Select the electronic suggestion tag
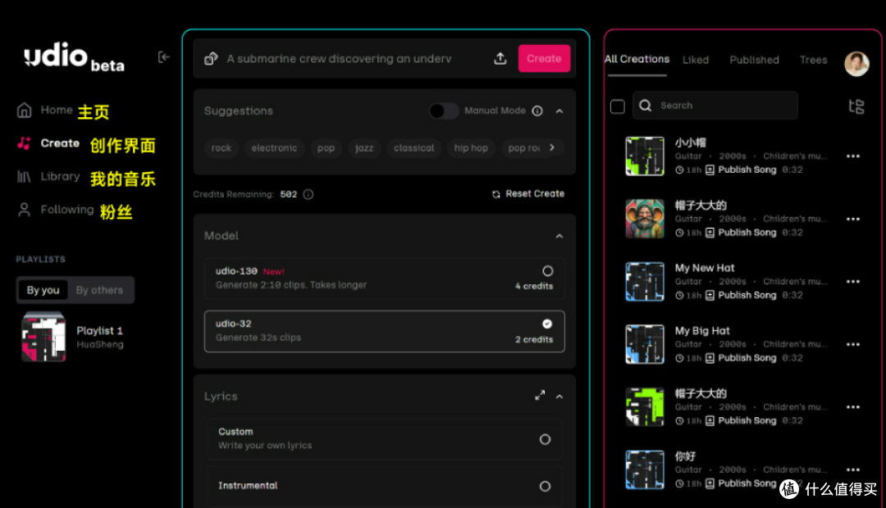Viewport: 886px width, 508px height. tap(274, 147)
